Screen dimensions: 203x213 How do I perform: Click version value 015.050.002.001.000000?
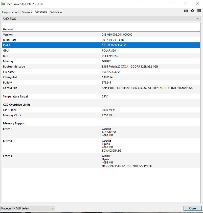pyautogui.click(x=117, y=35)
